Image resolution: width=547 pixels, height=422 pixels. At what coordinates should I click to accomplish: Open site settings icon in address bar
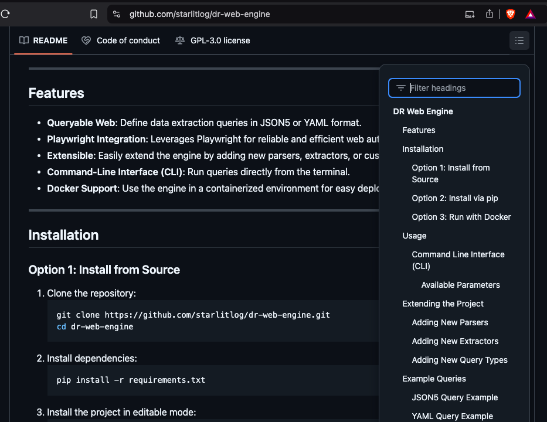[x=117, y=14]
